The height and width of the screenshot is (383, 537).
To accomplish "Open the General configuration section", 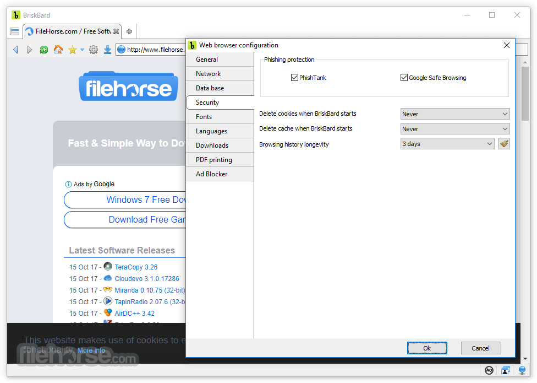I will (x=220, y=60).
